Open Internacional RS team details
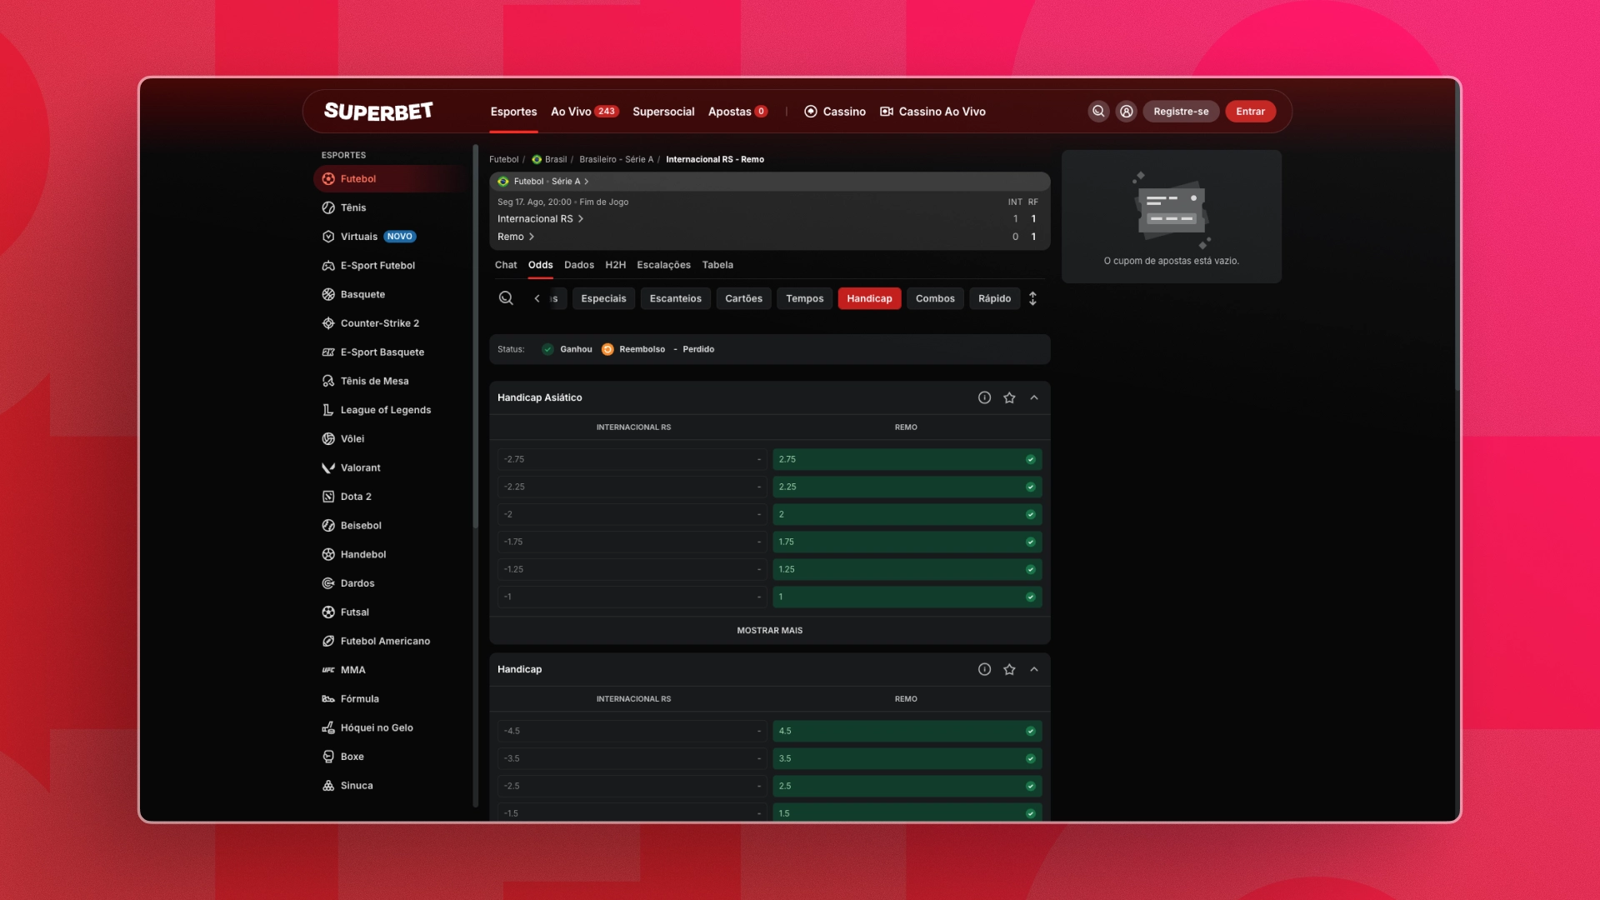The width and height of the screenshot is (1600, 900). [540, 219]
